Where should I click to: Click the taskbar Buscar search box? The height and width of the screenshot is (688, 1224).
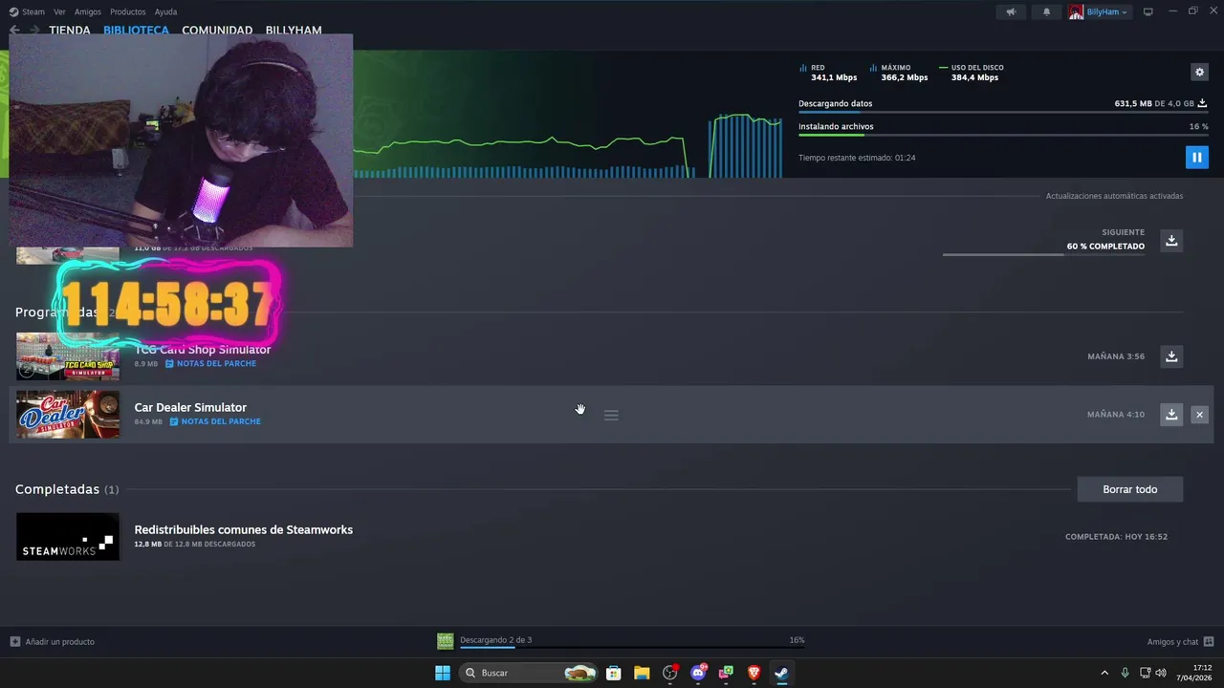point(529,673)
